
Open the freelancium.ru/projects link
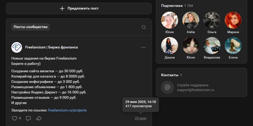(x=67, y=110)
